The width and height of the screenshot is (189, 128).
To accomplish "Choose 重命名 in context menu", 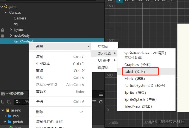I will click(60, 92).
